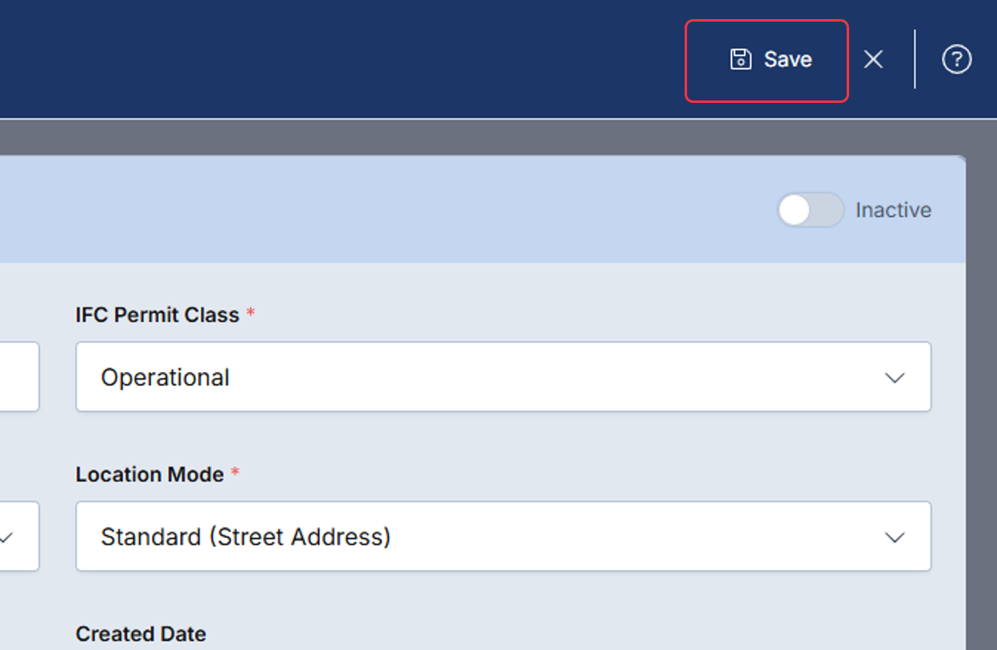This screenshot has width=997, height=650.
Task: Click the floppy disk icon beside Save
Action: tap(740, 59)
